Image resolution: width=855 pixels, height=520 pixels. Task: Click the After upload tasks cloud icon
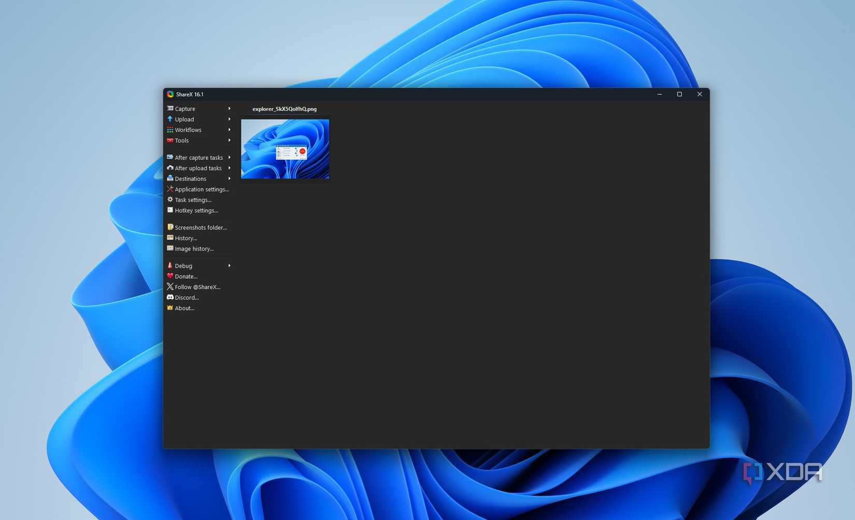[170, 168]
